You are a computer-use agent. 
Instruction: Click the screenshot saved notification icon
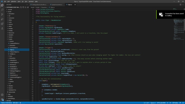pyautogui.click(x=161, y=14)
